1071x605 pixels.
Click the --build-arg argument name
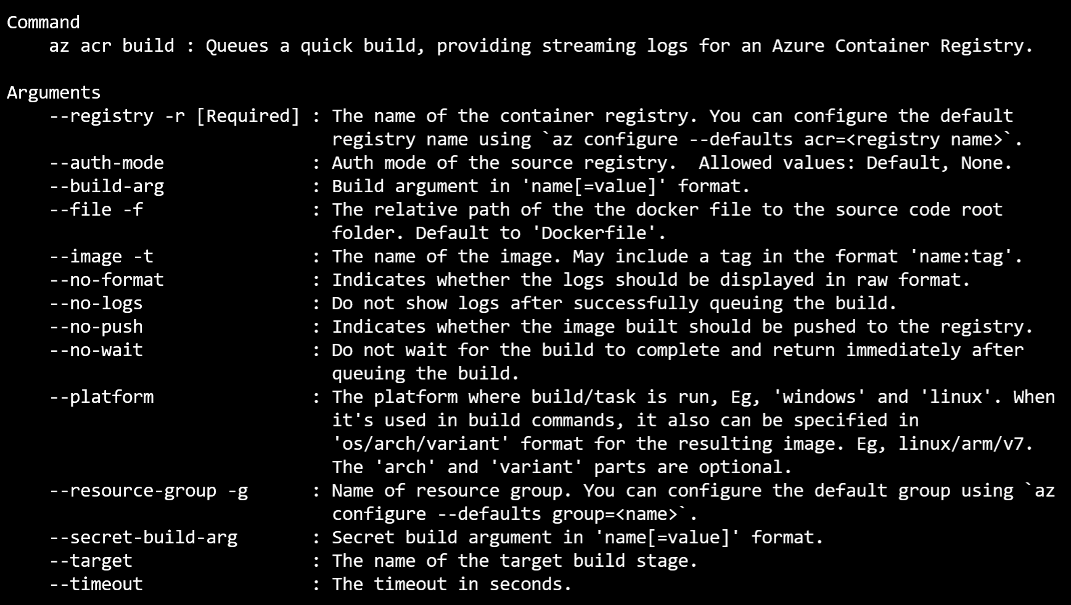tap(107, 186)
